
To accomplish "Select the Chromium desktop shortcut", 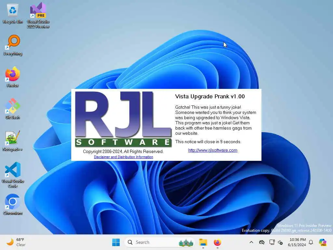I will (13, 204).
